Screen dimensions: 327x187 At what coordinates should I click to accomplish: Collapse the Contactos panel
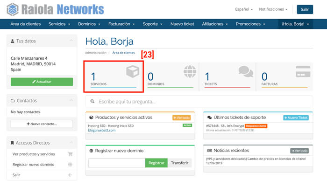71,100
